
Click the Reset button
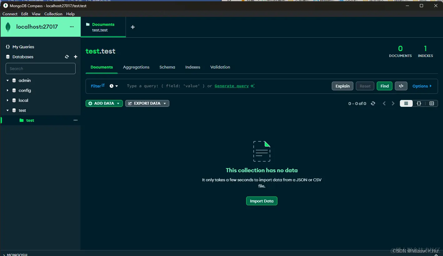coord(365,86)
